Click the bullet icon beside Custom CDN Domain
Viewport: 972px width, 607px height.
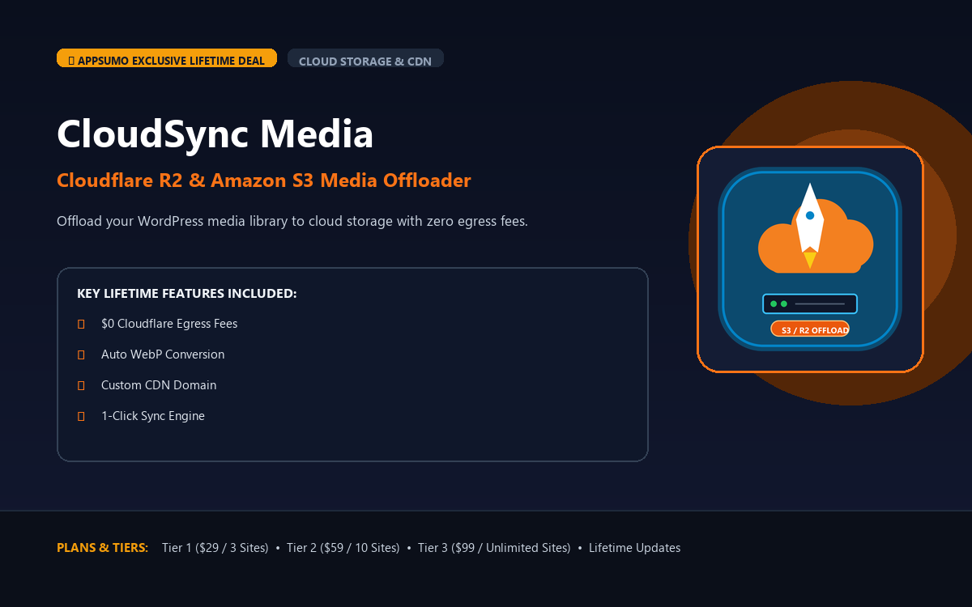tap(81, 385)
